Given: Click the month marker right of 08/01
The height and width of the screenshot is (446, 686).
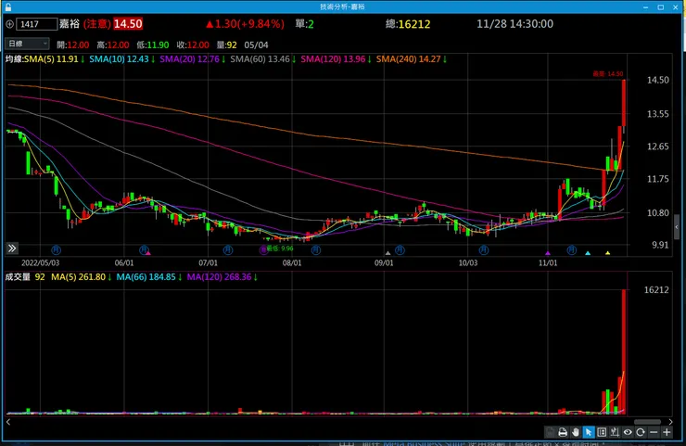Looking at the screenshot, I should (316, 250).
